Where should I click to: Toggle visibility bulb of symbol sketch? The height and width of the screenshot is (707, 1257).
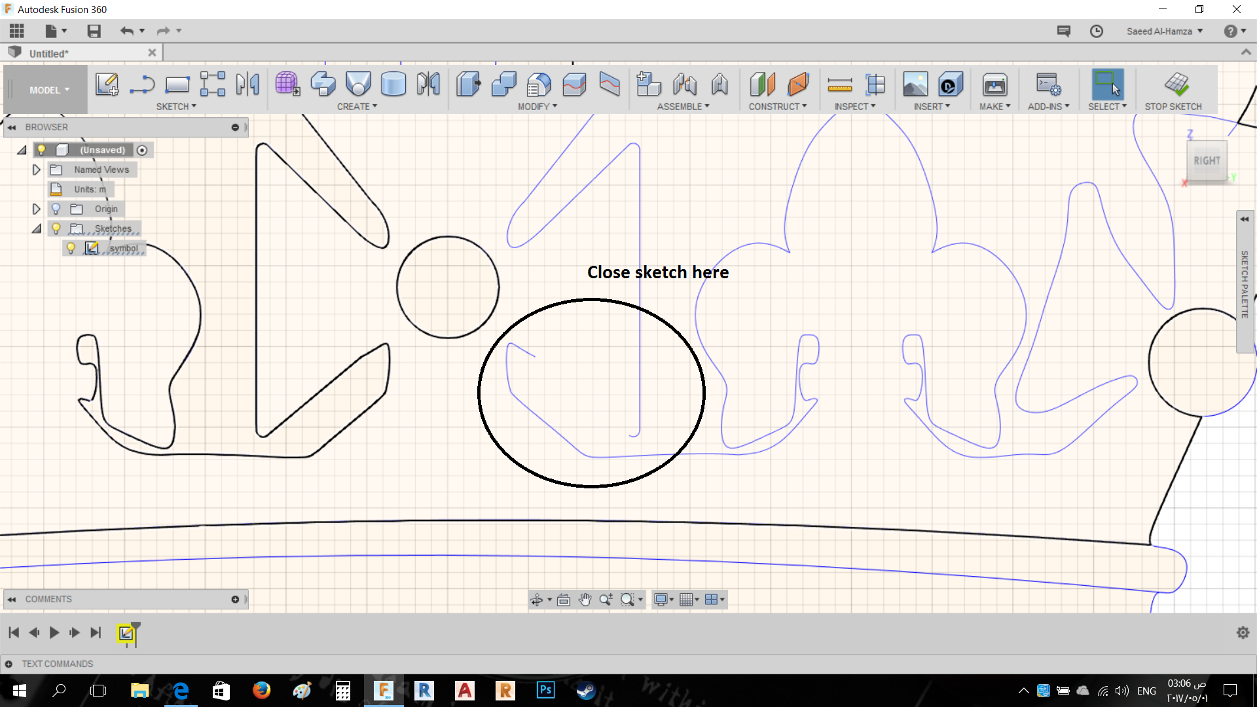click(x=71, y=248)
